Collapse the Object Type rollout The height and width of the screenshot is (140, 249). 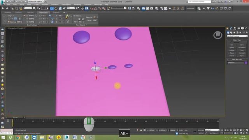point(237,40)
